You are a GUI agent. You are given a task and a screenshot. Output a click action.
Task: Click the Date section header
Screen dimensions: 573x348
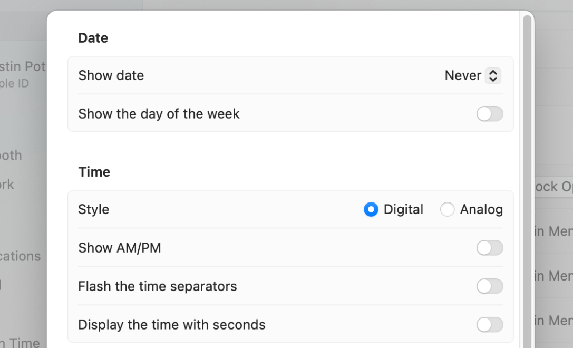[93, 37]
